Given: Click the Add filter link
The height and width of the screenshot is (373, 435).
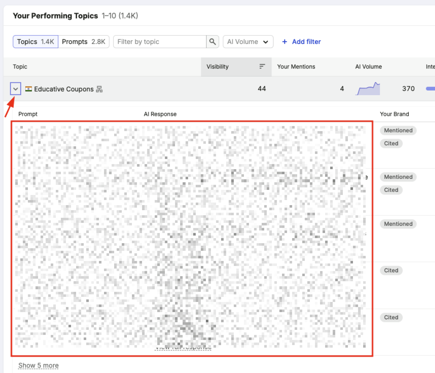Looking at the screenshot, I should coord(301,41).
